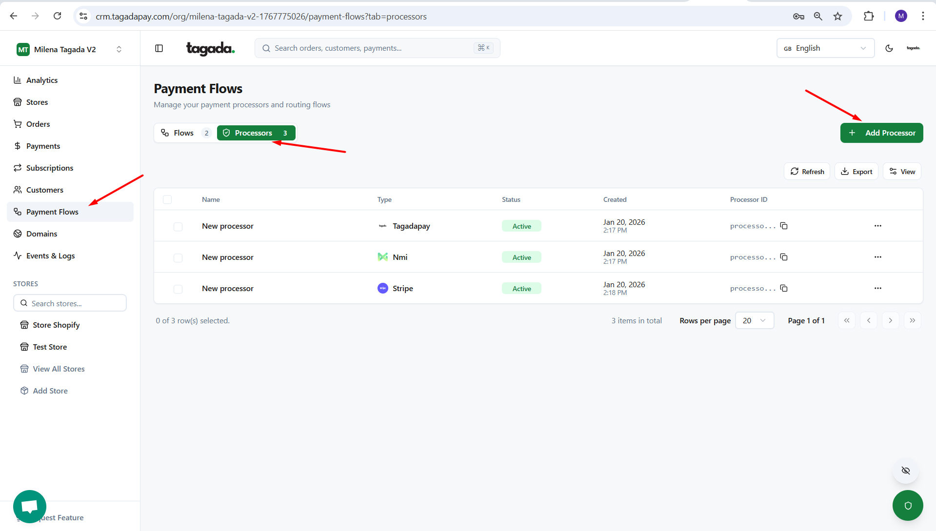936x531 pixels.
Task: Export the processors list
Action: pyautogui.click(x=856, y=172)
